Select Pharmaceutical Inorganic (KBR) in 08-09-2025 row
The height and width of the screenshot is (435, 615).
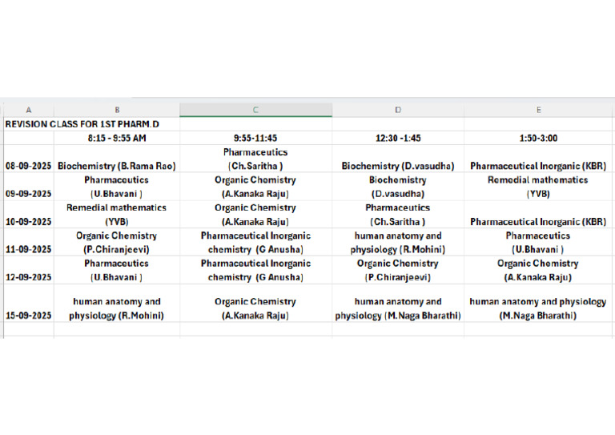click(x=538, y=159)
